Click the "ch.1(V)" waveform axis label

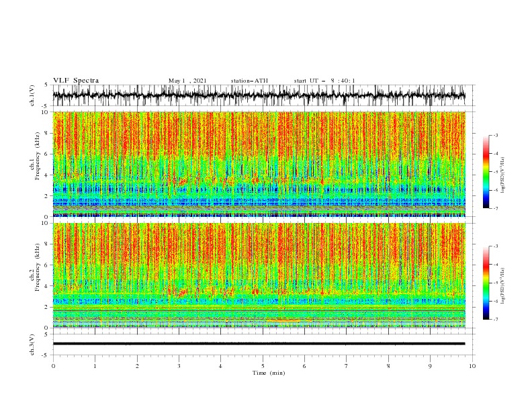tap(32, 95)
